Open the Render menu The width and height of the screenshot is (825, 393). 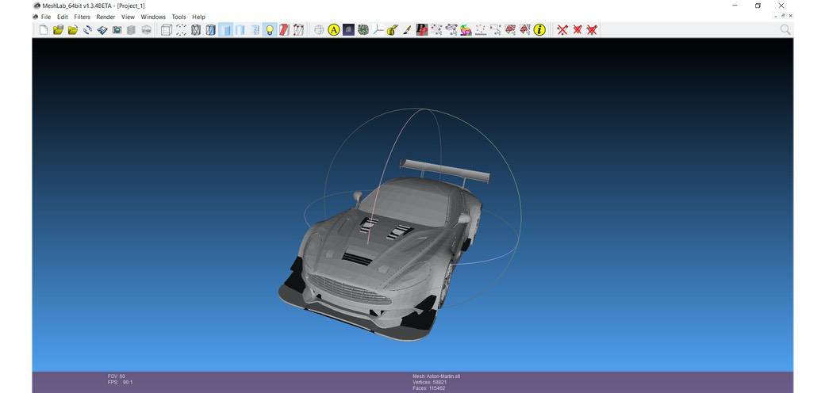(106, 17)
